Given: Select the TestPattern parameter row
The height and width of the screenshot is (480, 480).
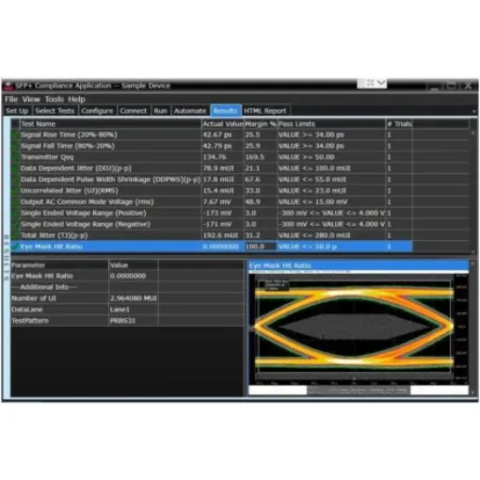Looking at the screenshot, I should tap(127, 321).
